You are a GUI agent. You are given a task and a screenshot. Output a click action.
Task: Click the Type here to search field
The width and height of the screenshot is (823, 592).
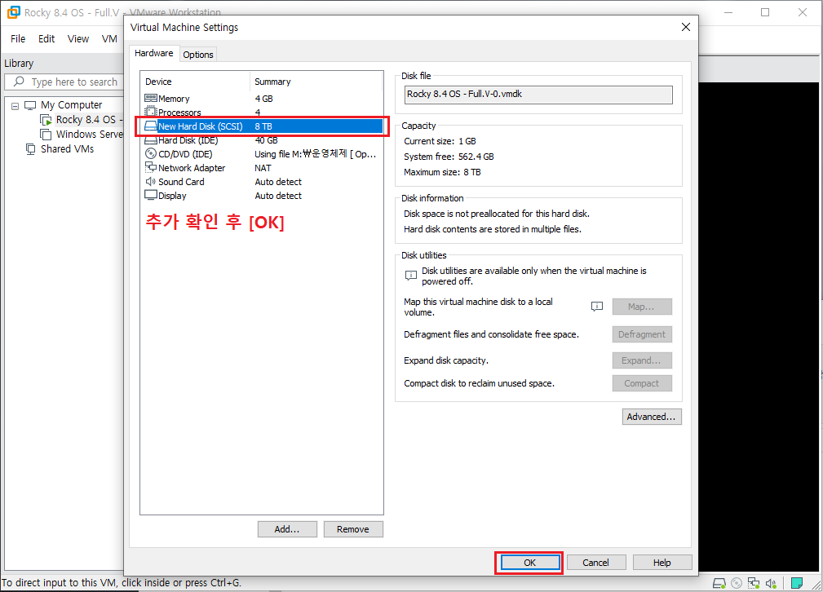pos(64,82)
